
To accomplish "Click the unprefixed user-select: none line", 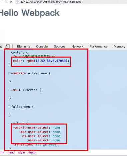I will 45,140.
